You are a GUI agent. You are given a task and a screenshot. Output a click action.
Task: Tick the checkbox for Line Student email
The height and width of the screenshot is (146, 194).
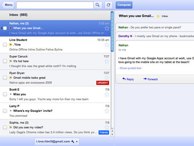(5, 45)
